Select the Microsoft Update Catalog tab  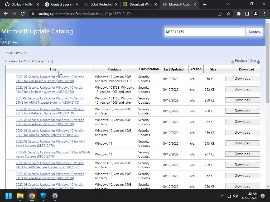click(x=179, y=4)
